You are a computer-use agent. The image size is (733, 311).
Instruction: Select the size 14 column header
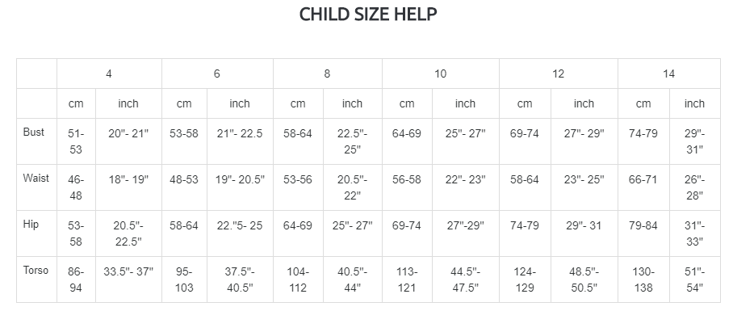click(x=669, y=74)
